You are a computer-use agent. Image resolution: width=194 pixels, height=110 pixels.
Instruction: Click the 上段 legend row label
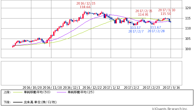point(7,92)
